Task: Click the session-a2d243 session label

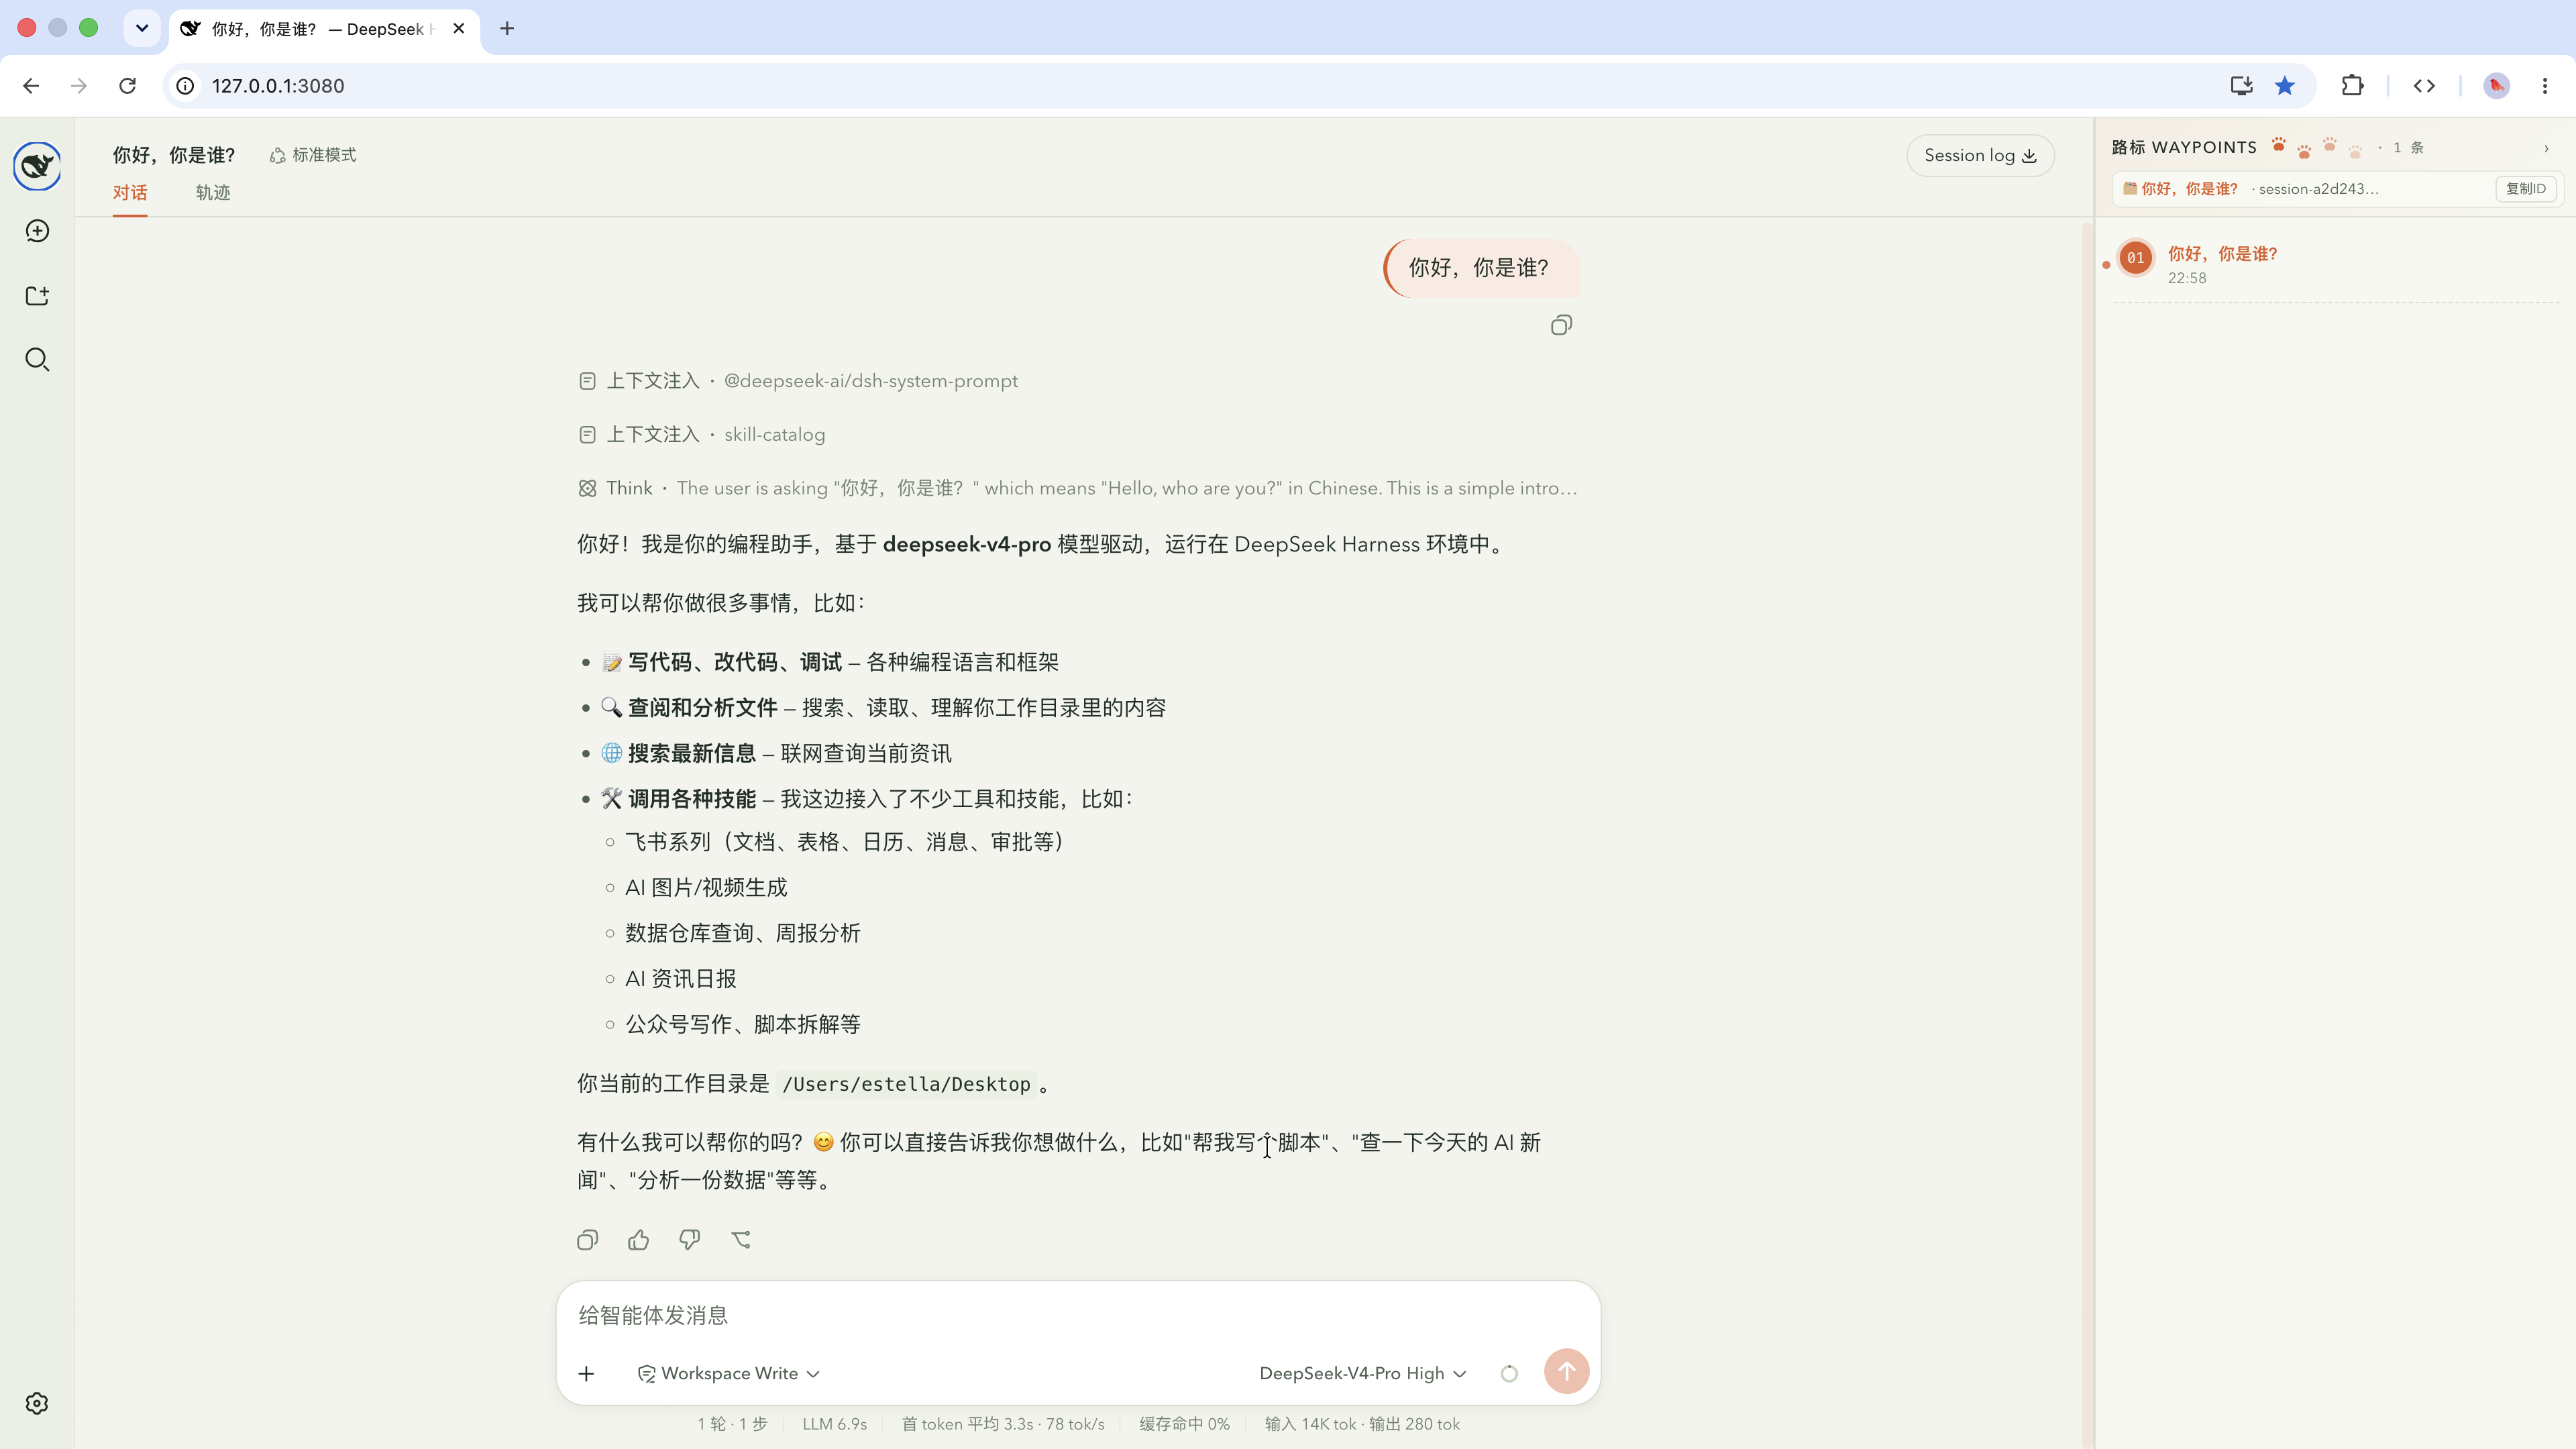Action: (2318, 189)
